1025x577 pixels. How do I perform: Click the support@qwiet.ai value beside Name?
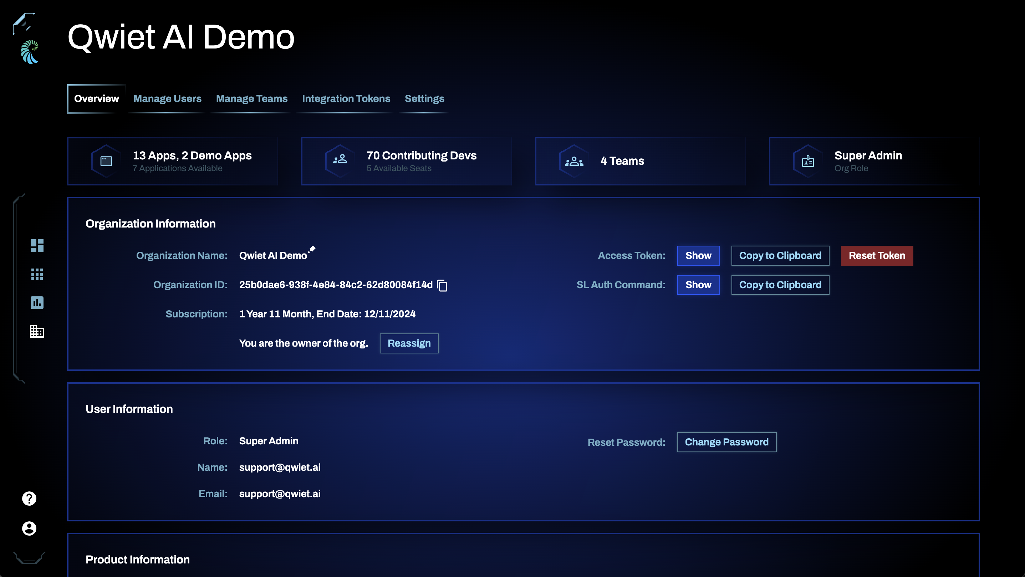(x=280, y=468)
